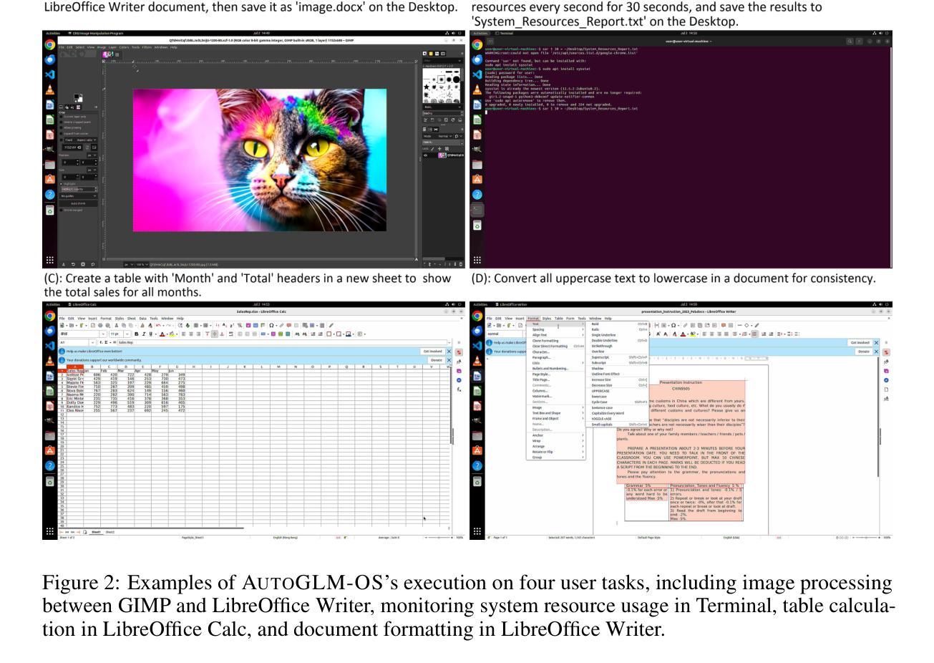Open the 'No guides' dropdown in GIMP
The height and width of the screenshot is (663, 934).
78,196
